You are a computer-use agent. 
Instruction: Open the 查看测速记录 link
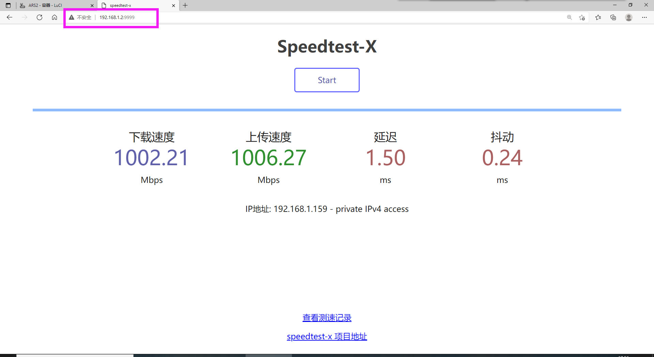tap(327, 317)
